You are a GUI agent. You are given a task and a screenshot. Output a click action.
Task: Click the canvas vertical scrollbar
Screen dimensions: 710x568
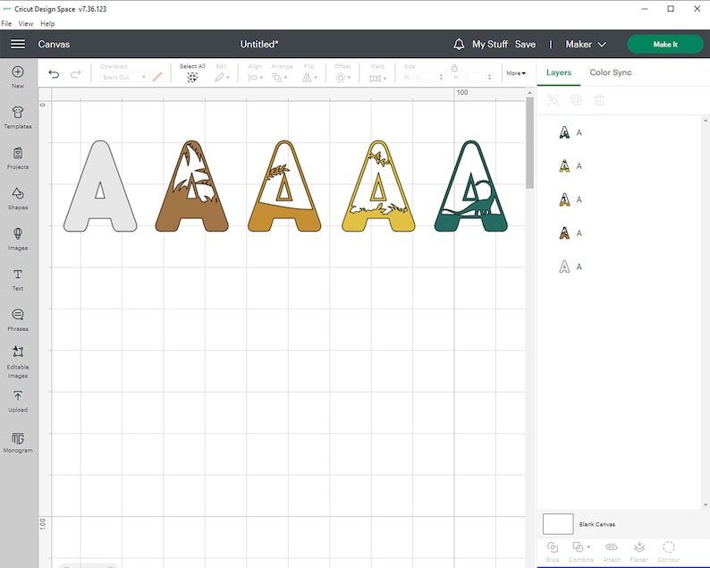[529, 143]
